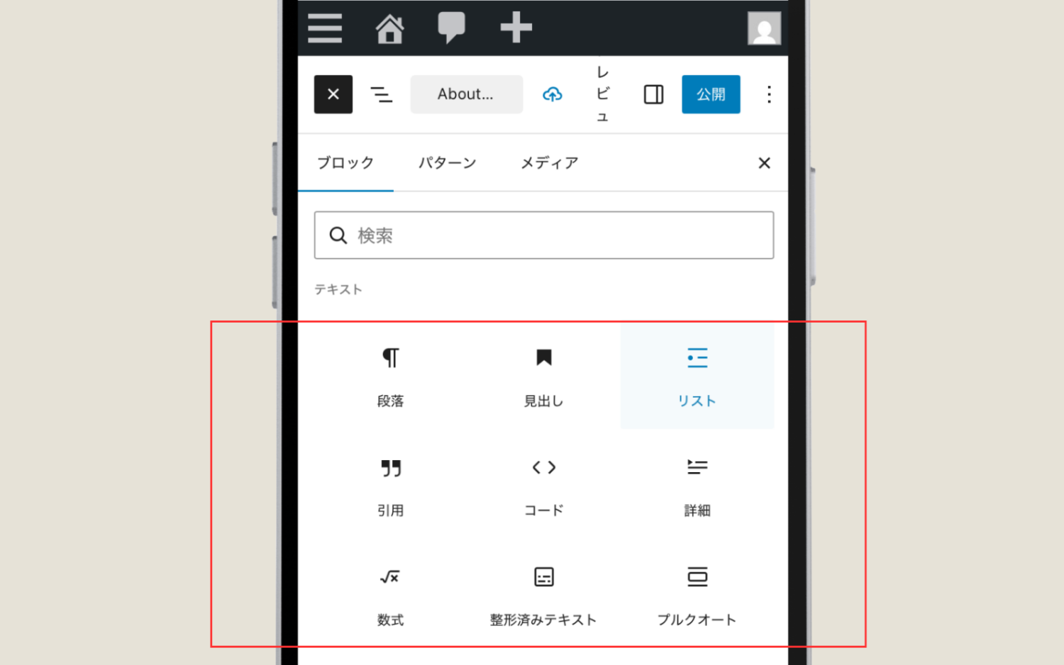Image resolution: width=1064 pixels, height=665 pixels.
Task: Select the リスト list block
Action: [697, 376]
